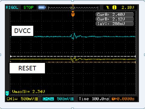Select the CH2 channel label
Image resolution: width=145 pixels, height=109 pixels.
point(48,99)
